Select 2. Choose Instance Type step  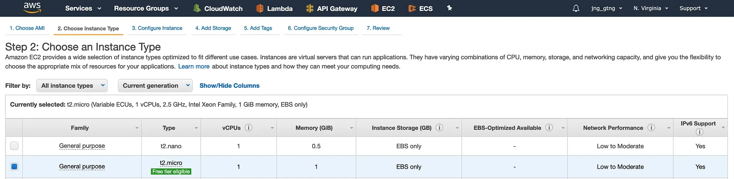click(x=88, y=28)
